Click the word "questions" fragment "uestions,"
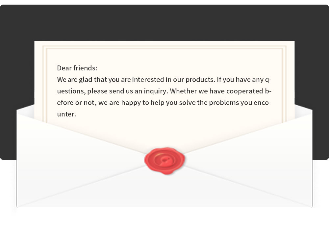329x228 pixels. click(x=71, y=91)
